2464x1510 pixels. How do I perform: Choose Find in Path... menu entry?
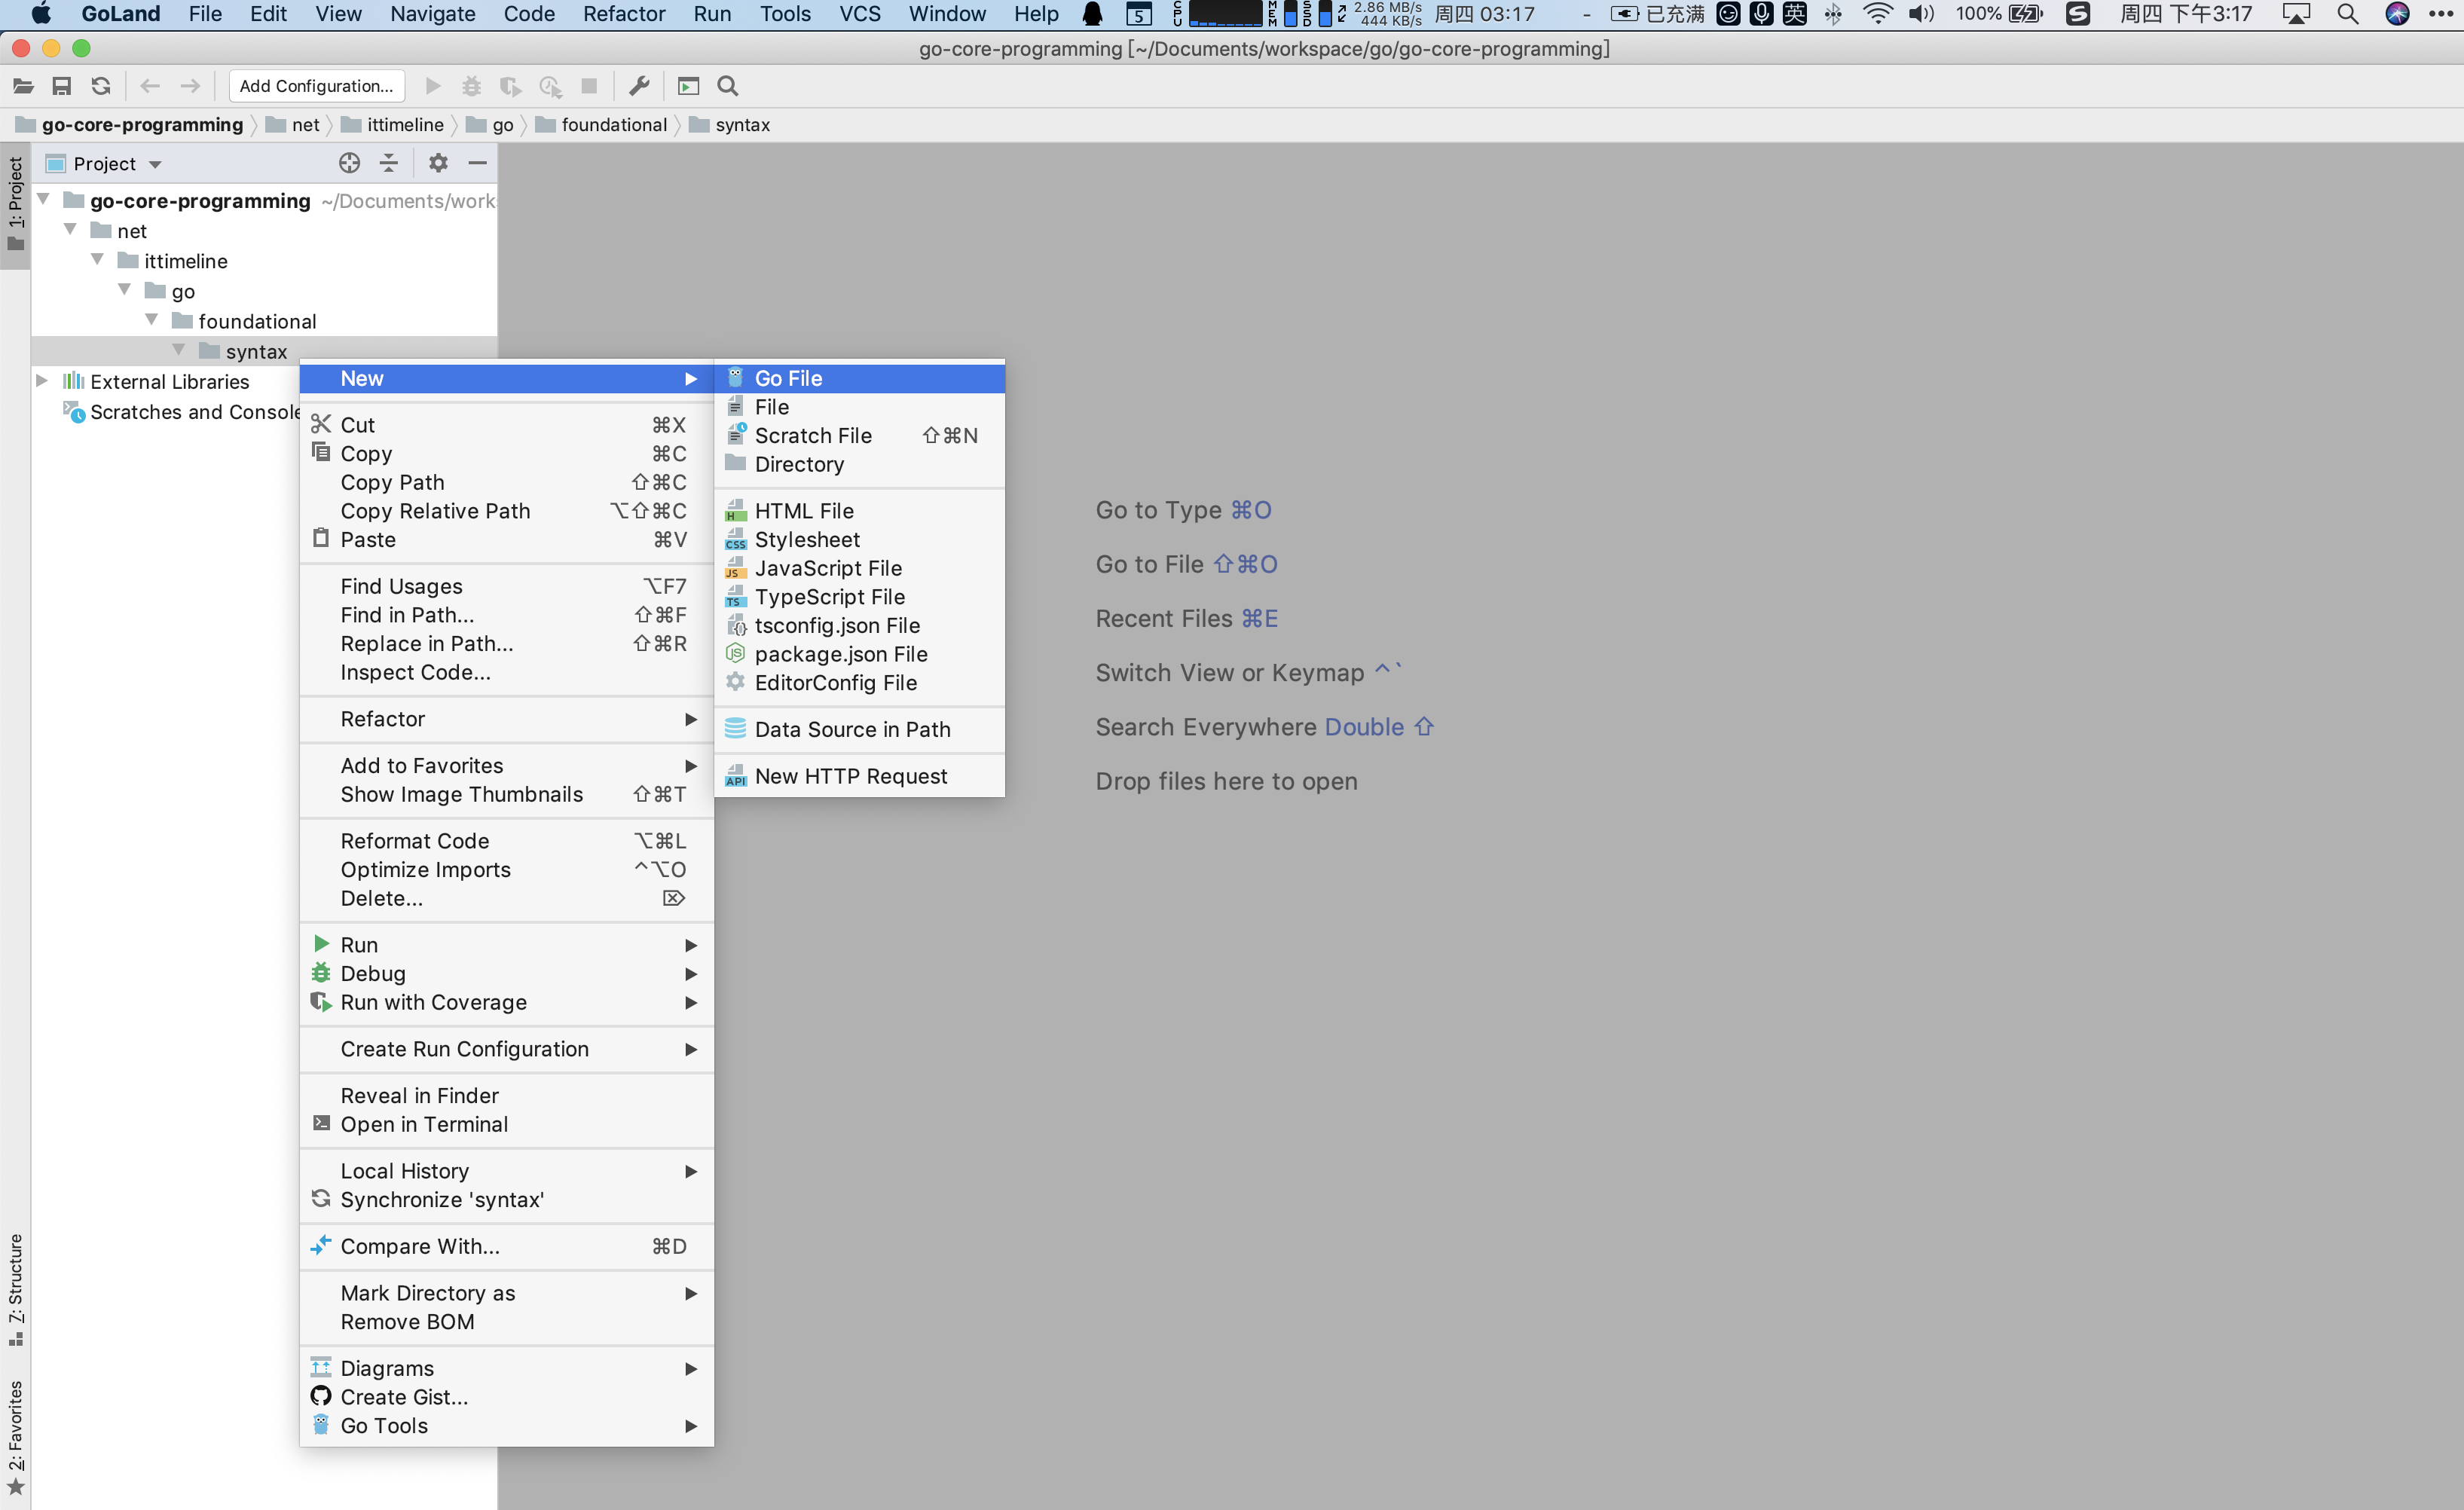click(x=506, y=615)
